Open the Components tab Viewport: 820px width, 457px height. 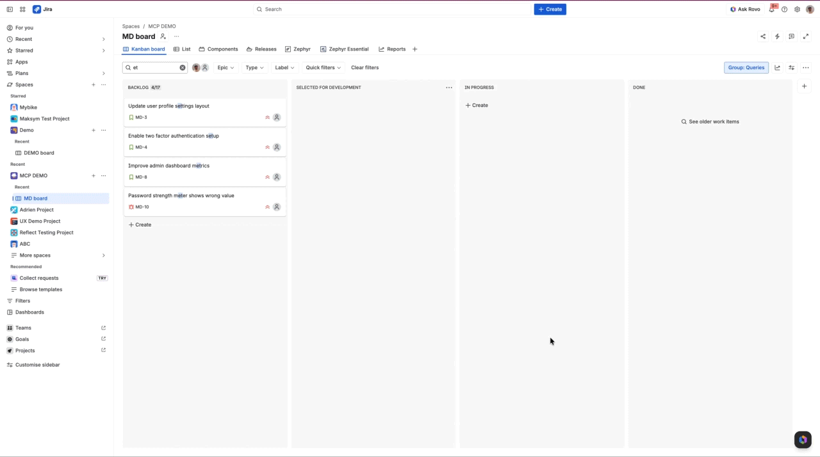pyautogui.click(x=218, y=49)
